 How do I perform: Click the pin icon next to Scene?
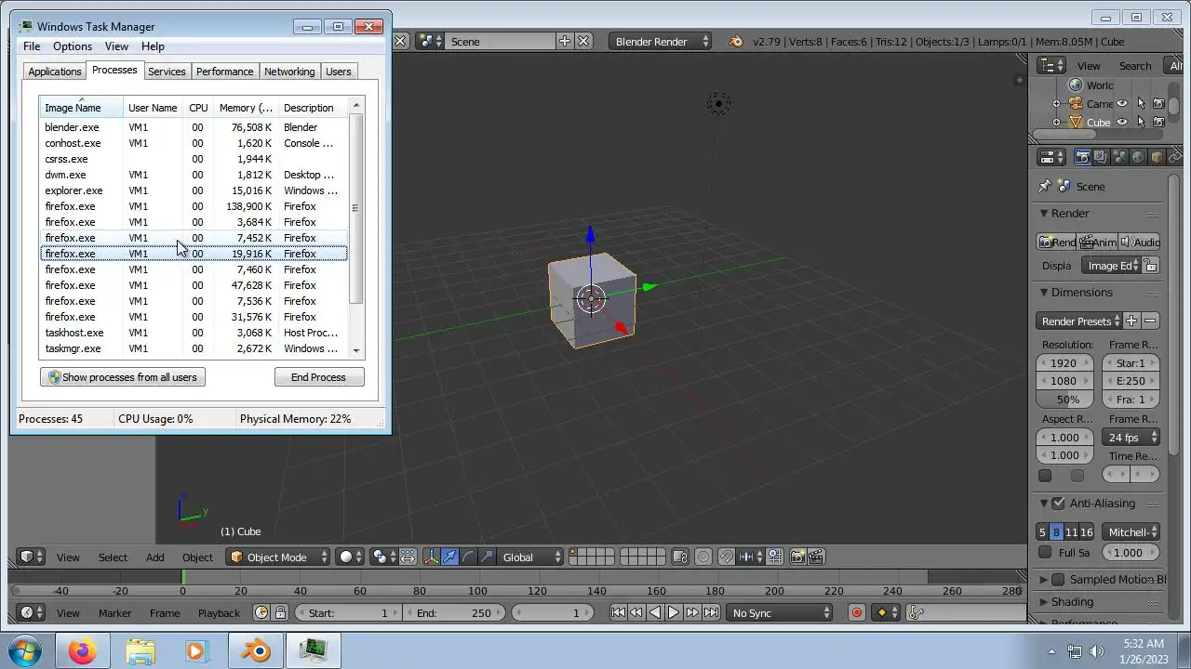(x=1045, y=186)
